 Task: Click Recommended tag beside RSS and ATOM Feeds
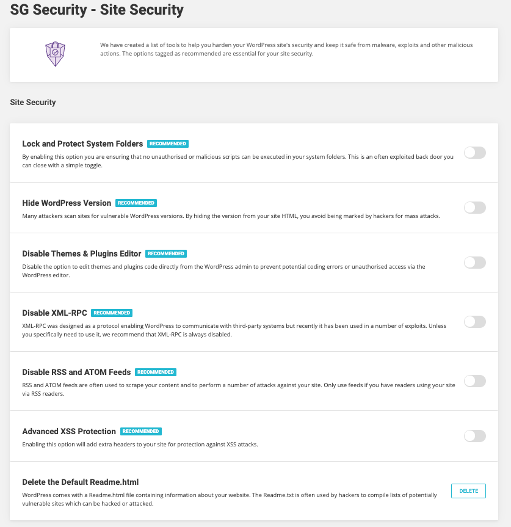156,373
